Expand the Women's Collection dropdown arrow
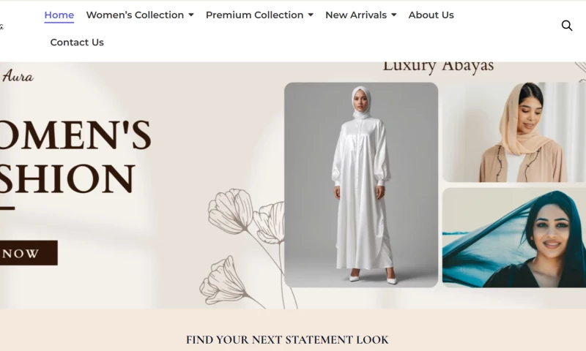The height and width of the screenshot is (351, 586). (x=191, y=15)
